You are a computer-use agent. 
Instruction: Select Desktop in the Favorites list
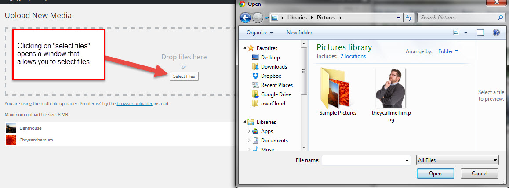coord(270,58)
